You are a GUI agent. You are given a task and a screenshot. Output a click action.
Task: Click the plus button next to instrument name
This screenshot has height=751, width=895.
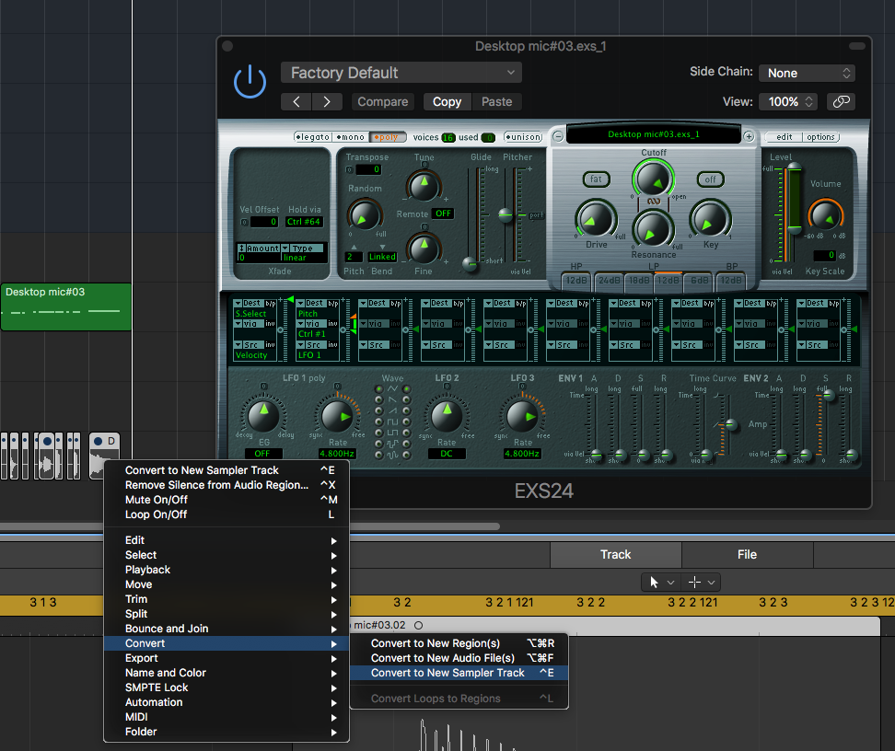(x=749, y=136)
